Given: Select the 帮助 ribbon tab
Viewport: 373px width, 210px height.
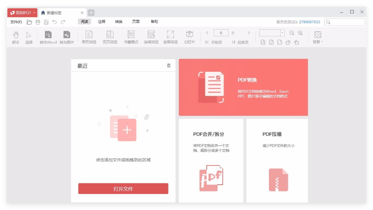Looking at the screenshot, I should coord(155,22).
